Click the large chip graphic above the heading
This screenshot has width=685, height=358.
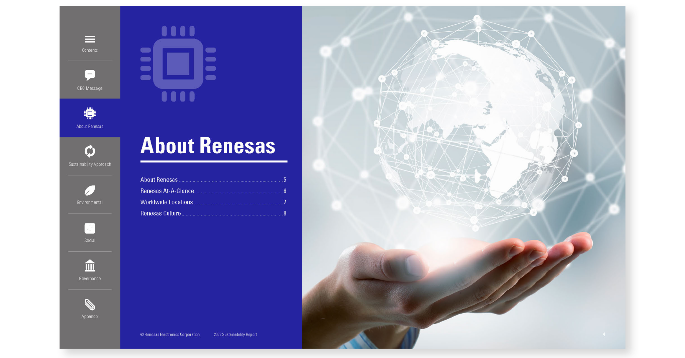pyautogui.click(x=178, y=64)
